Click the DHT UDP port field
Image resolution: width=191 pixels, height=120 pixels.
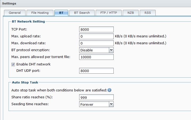(96, 71)
